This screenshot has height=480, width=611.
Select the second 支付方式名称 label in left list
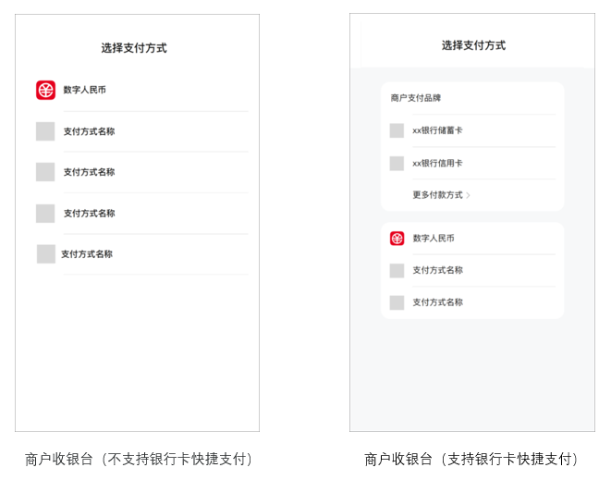pyautogui.click(x=89, y=172)
